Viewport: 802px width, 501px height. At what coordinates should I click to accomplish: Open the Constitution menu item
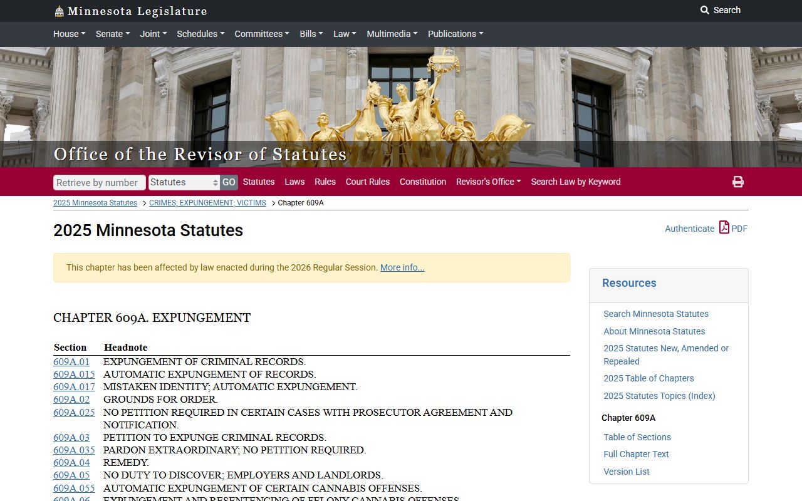tap(423, 182)
